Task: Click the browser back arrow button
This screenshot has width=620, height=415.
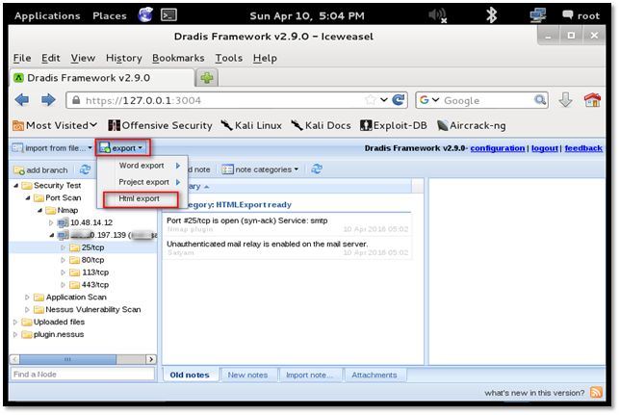Action: click(x=22, y=100)
